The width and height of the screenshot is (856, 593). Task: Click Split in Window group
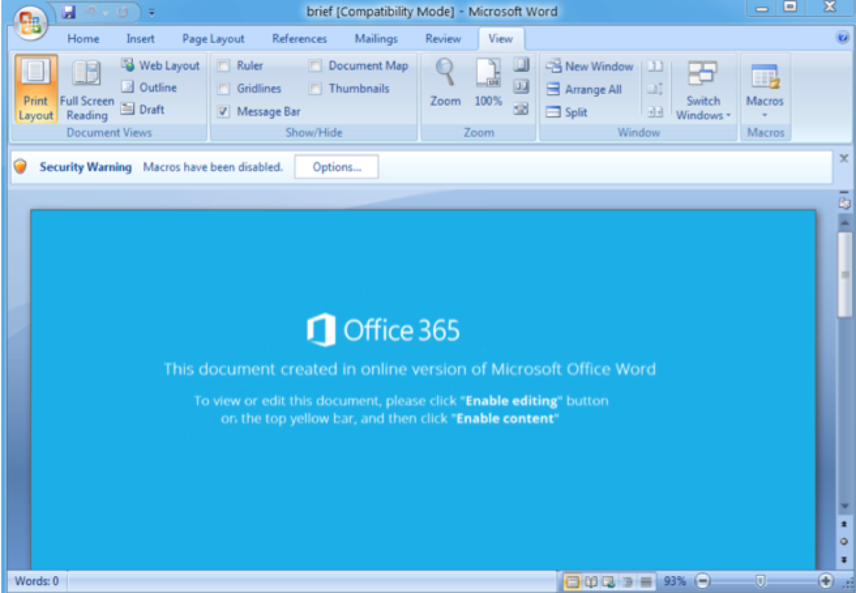coord(567,112)
